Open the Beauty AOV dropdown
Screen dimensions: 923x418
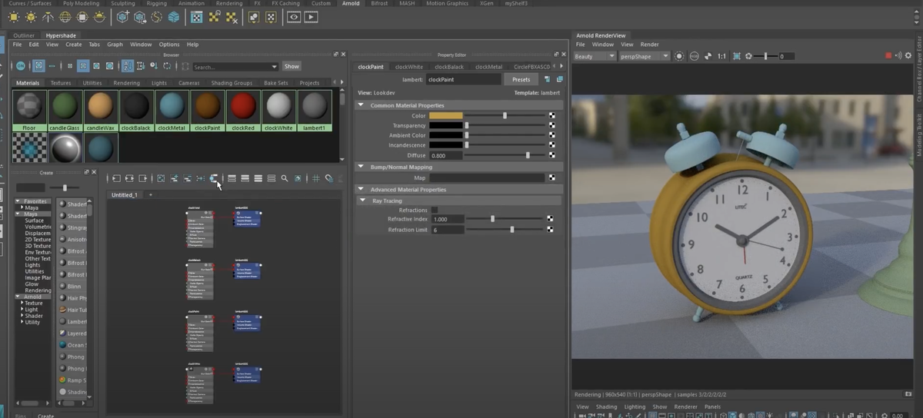click(595, 56)
